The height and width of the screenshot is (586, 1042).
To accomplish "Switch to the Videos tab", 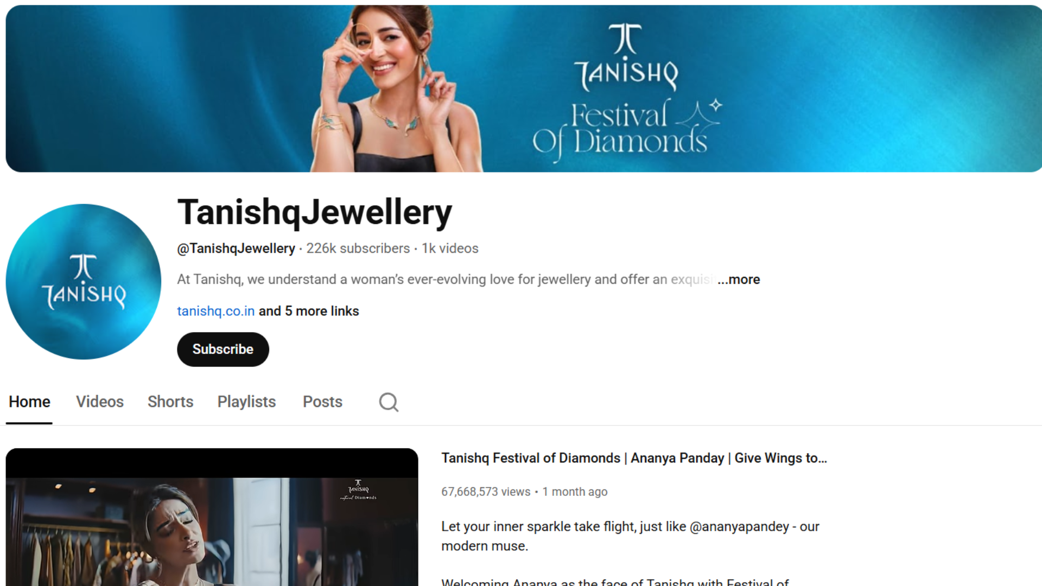I will 100,402.
